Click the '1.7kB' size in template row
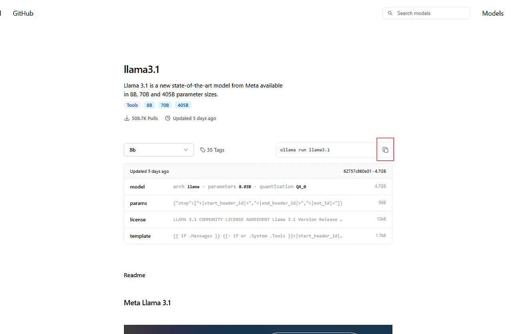512x334 pixels. click(381, 236)
